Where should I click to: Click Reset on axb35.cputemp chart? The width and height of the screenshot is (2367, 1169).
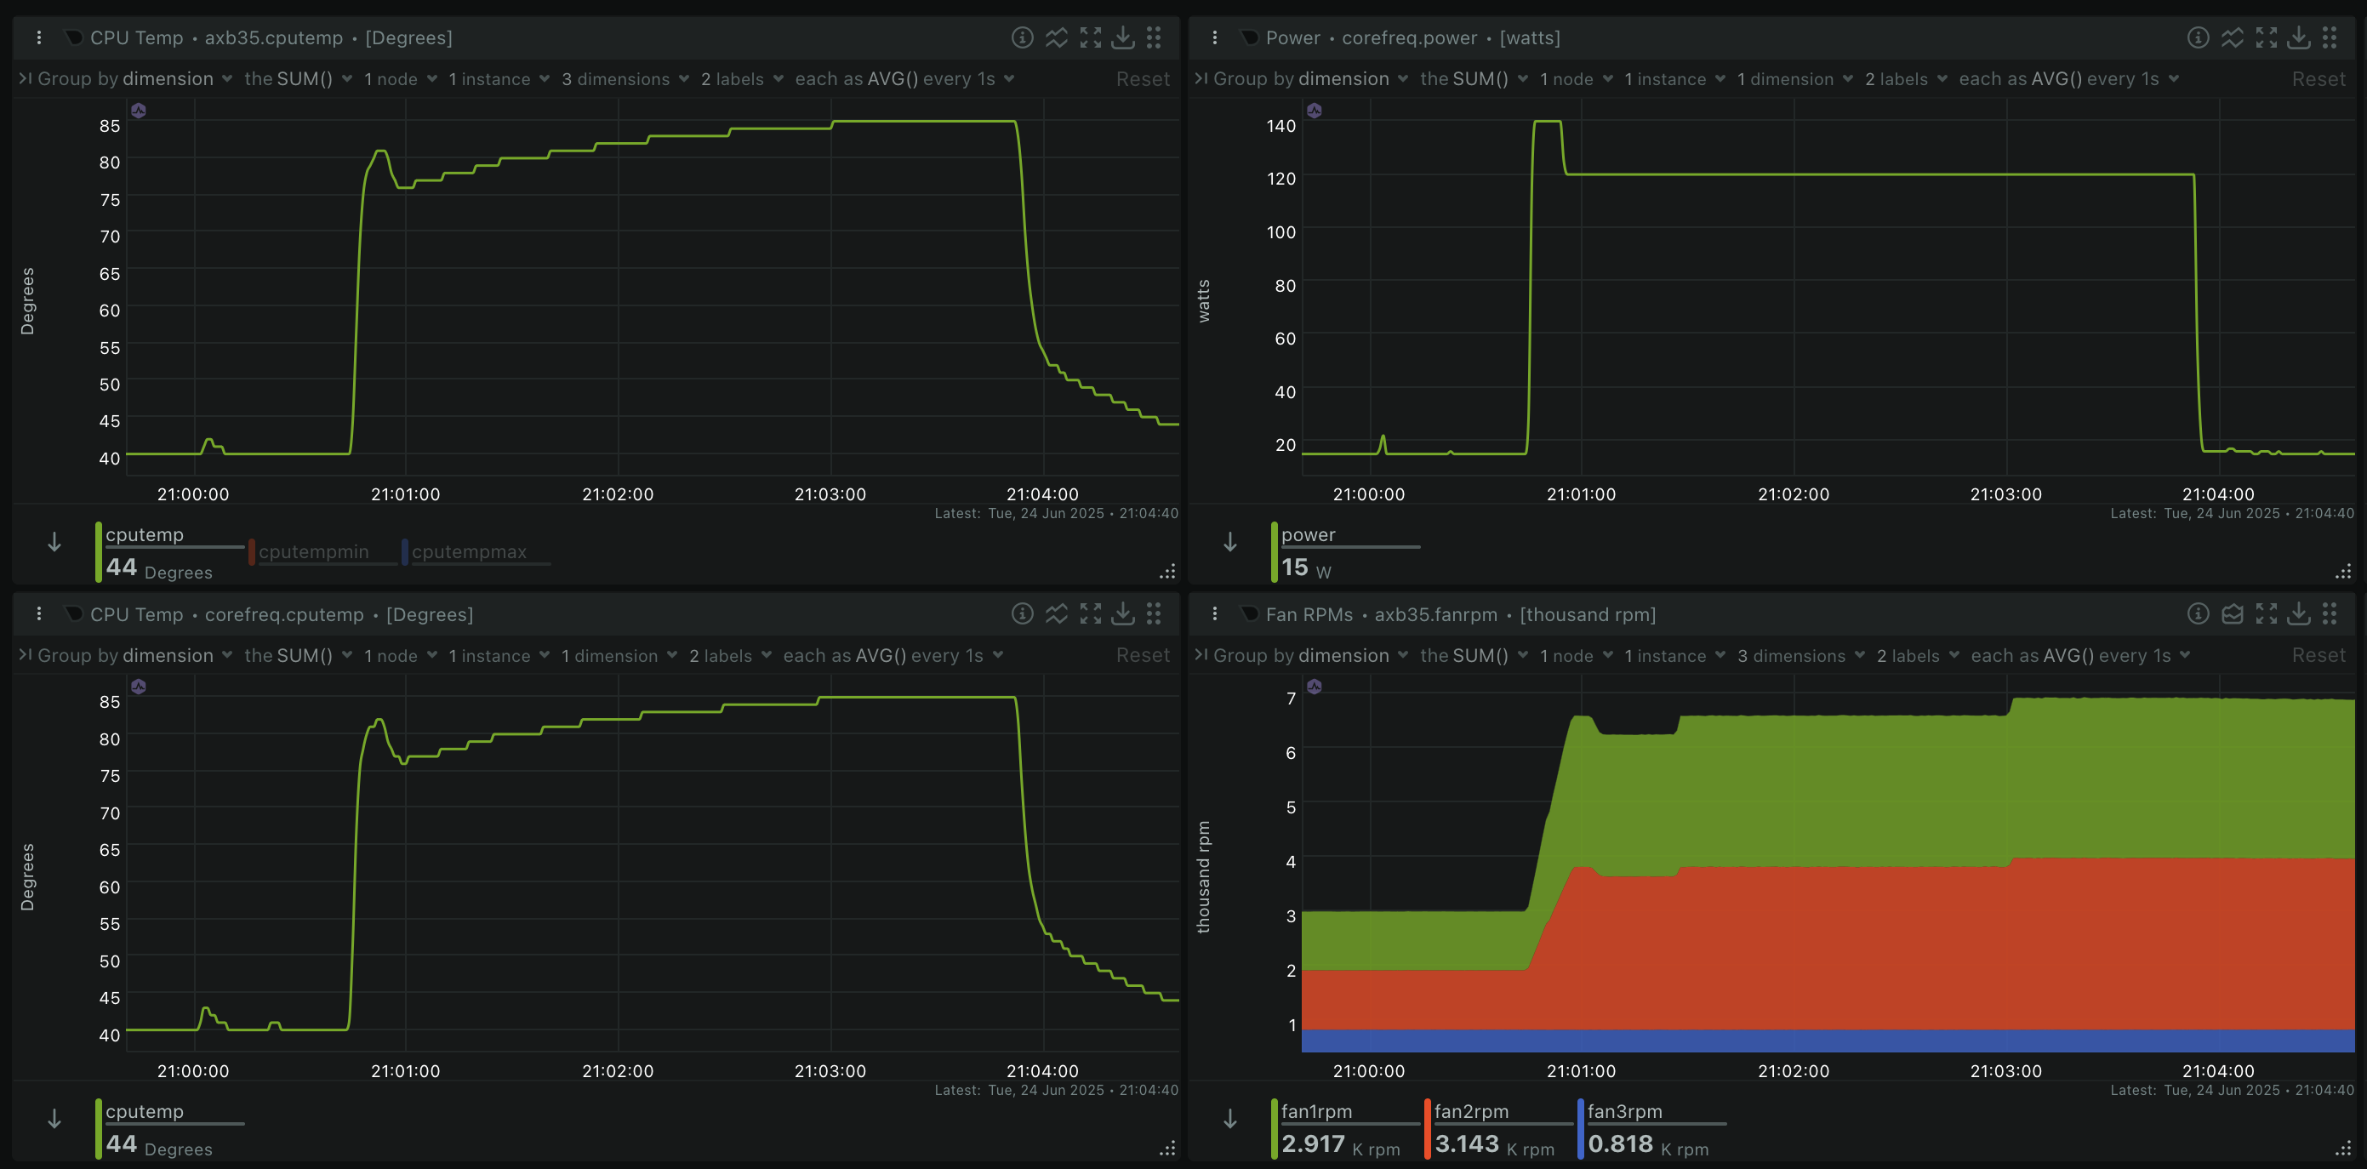1142,79
